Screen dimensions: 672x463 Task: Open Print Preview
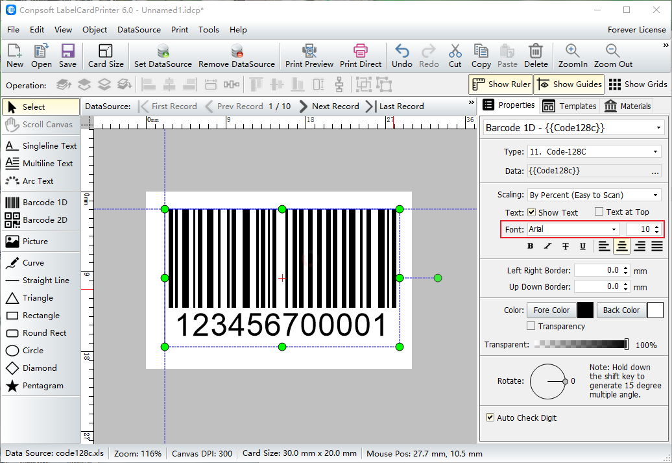point(309,56)
